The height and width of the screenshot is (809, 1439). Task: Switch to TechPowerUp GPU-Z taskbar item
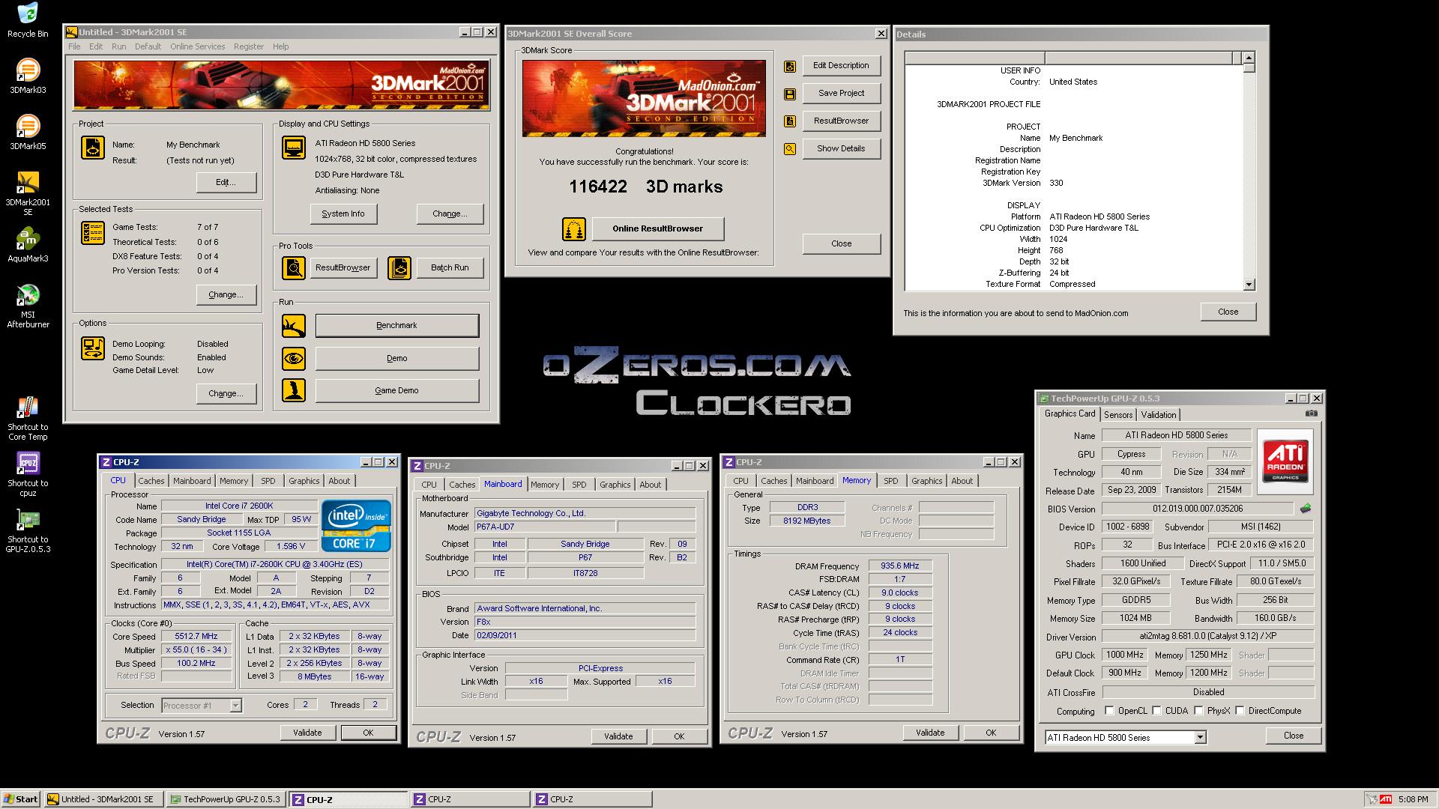point(226,799)
